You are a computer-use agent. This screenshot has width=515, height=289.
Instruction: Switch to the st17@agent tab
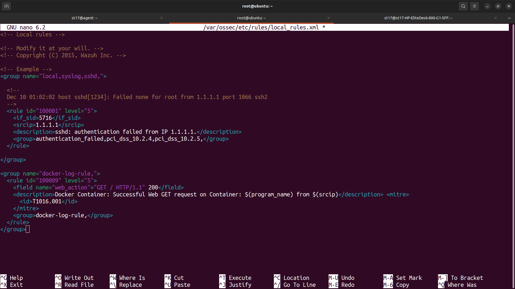(x=84, y=18)
